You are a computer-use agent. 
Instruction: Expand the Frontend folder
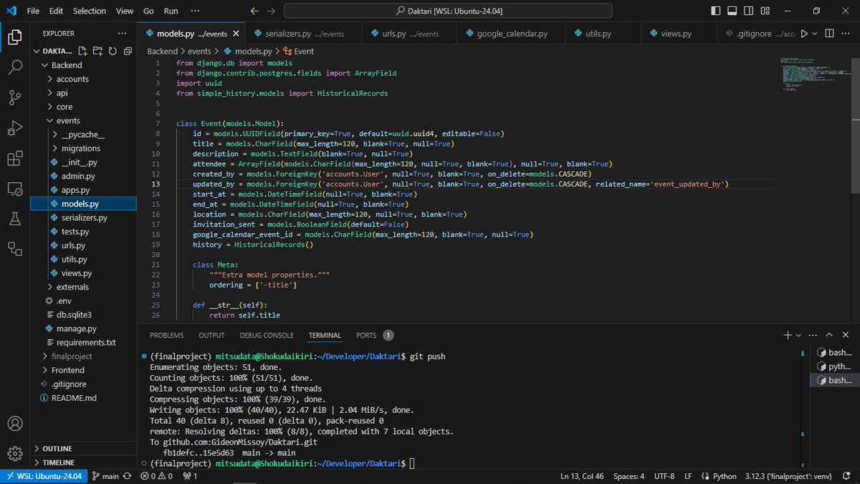44,370
